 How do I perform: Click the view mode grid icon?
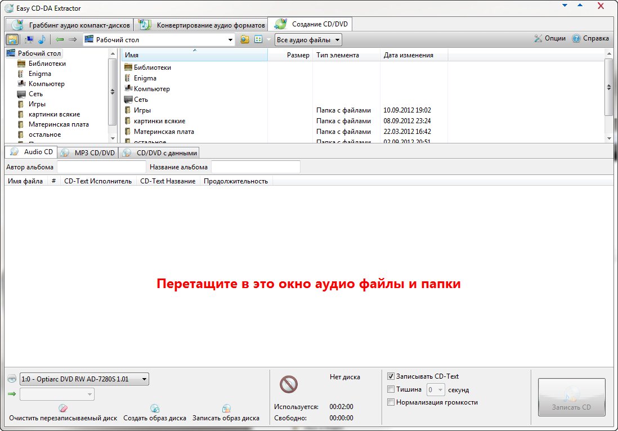258,39
